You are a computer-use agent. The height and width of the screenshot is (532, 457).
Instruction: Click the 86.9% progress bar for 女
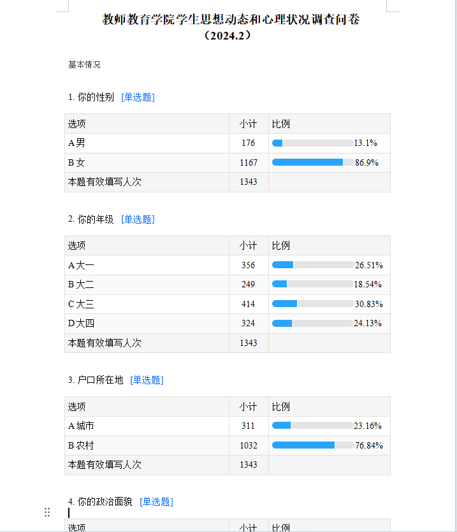tap(312, 162)
